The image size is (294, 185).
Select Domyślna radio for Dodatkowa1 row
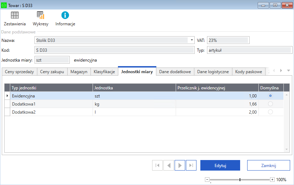click(270, 104)
